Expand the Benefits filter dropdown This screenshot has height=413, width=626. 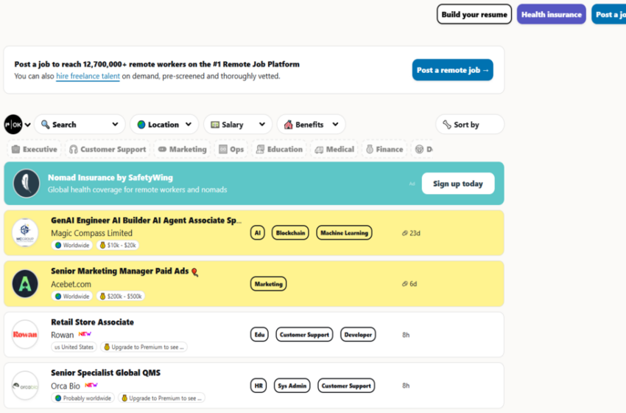312,125
